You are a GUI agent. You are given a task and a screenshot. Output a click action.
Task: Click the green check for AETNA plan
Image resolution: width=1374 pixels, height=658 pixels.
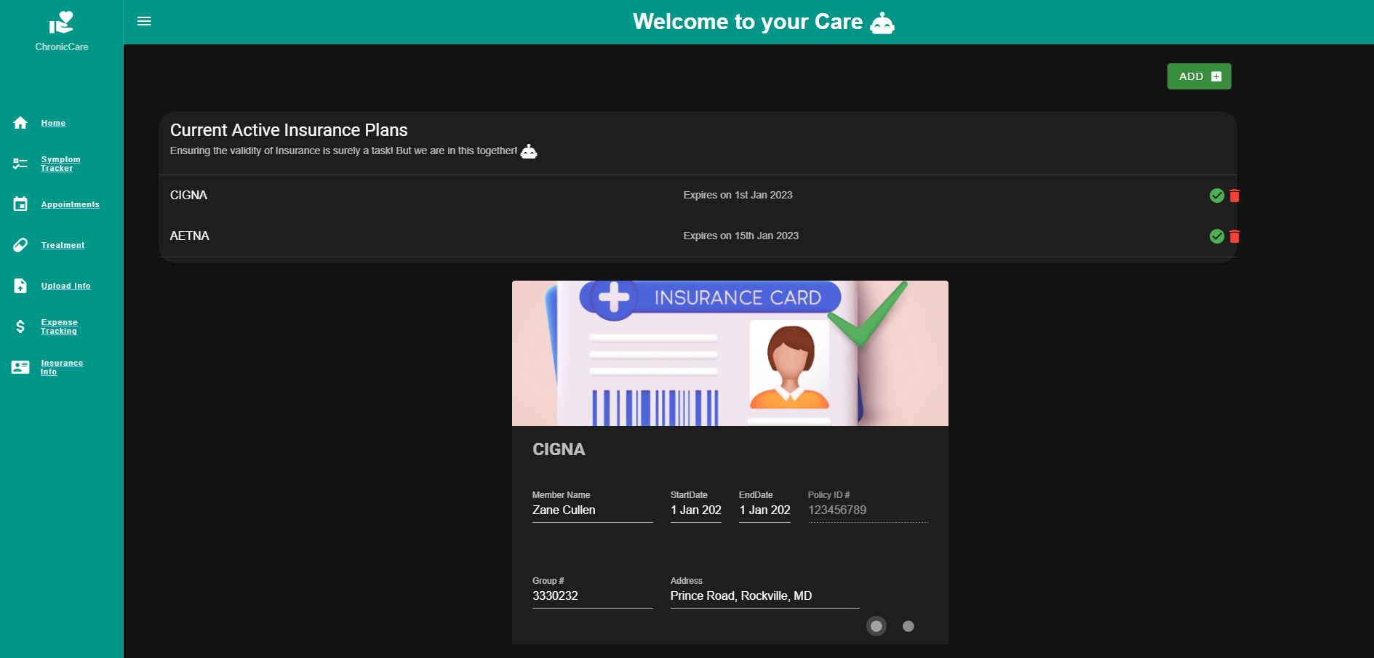pos(1216,236)
